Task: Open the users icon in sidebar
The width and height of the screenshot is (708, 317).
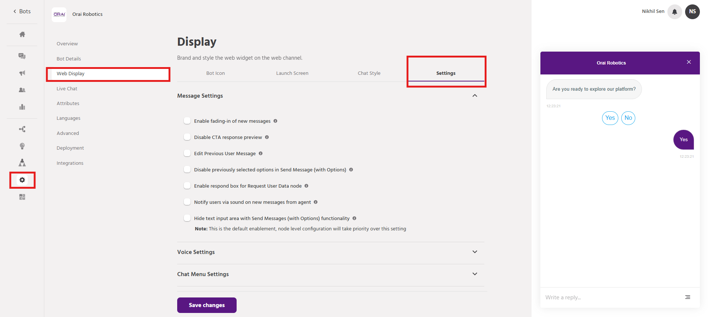Action: (22, 90)
